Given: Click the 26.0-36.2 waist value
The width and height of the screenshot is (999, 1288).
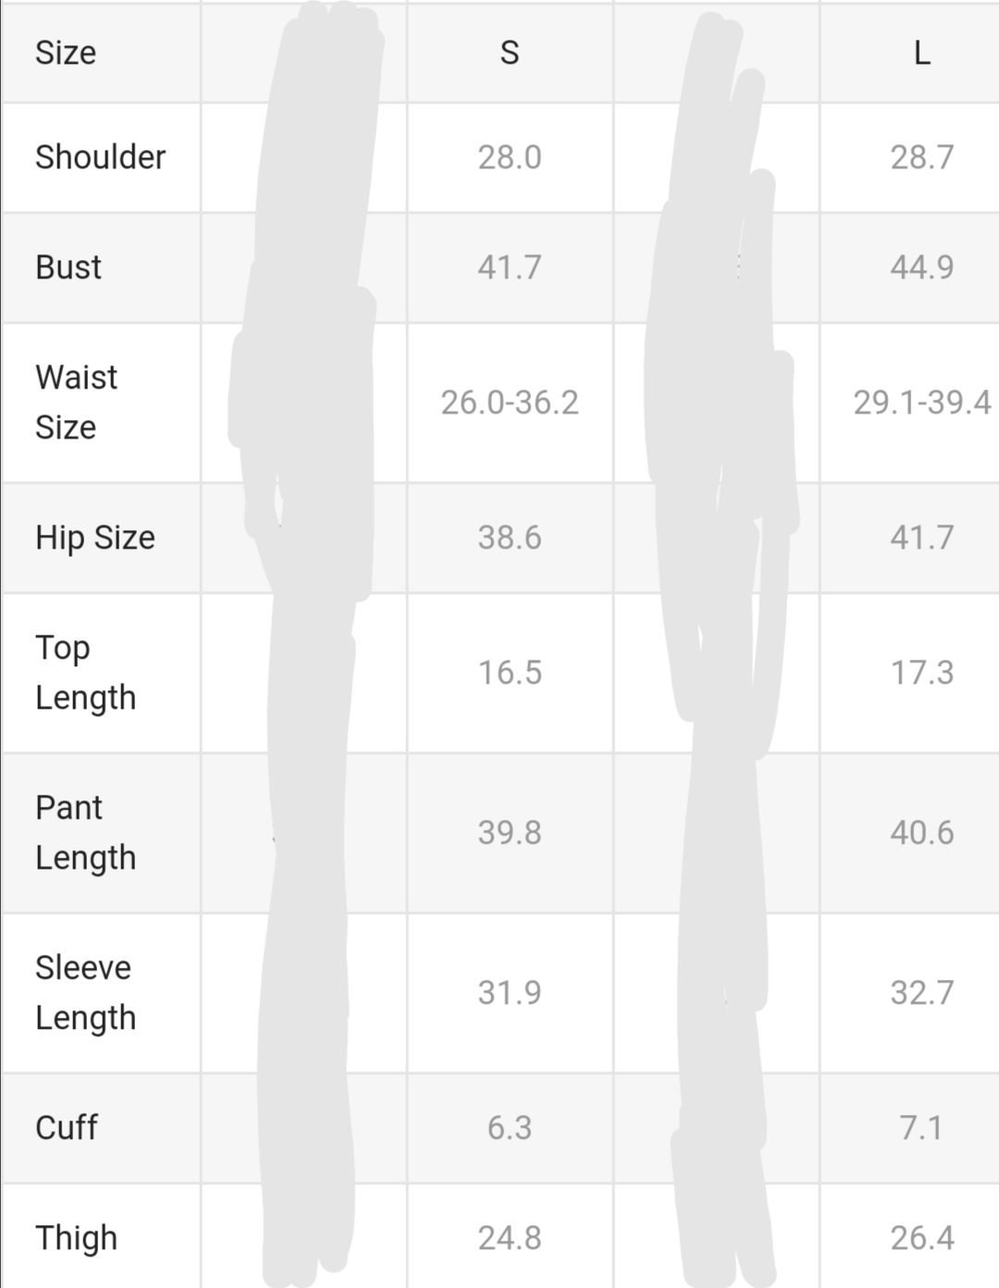Looking at the screenshot, I should tap(510, 402).
